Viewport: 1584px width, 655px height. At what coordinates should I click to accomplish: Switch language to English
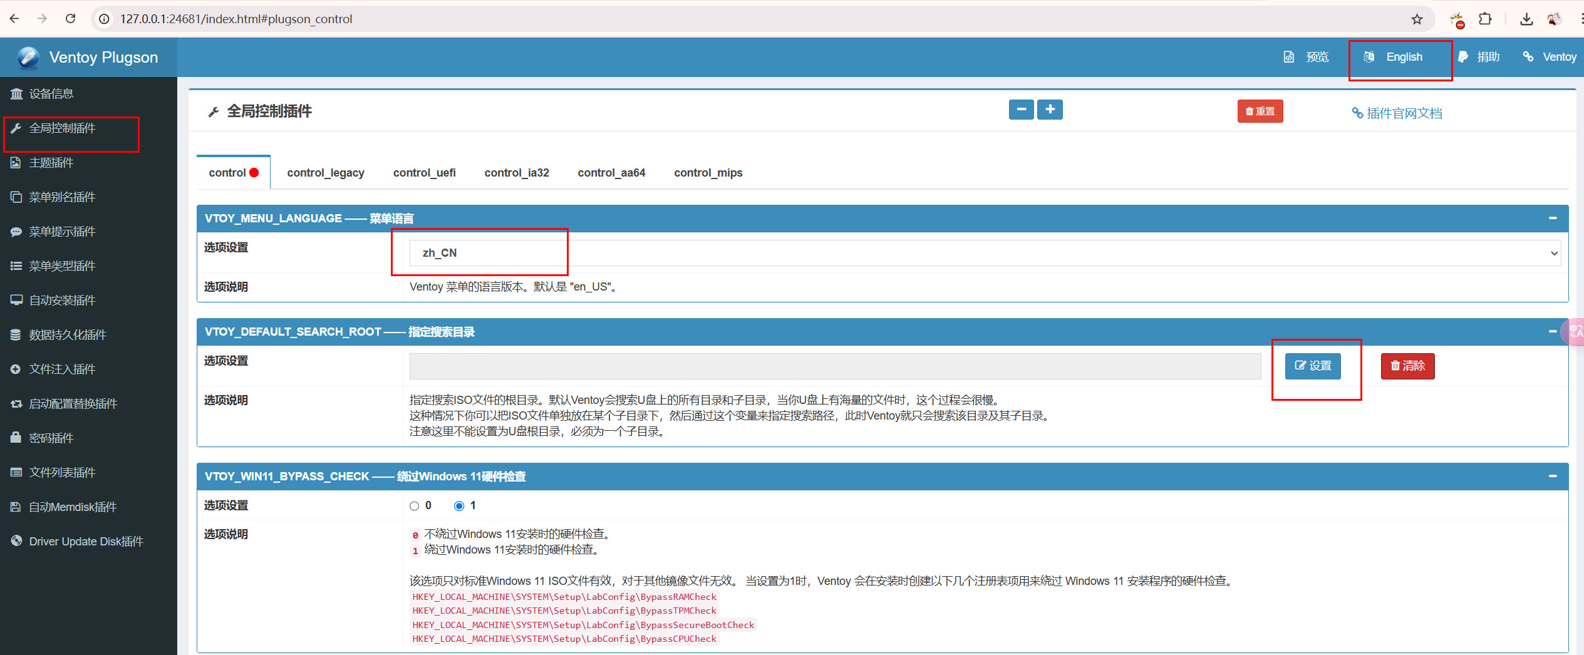(1403, 57)
